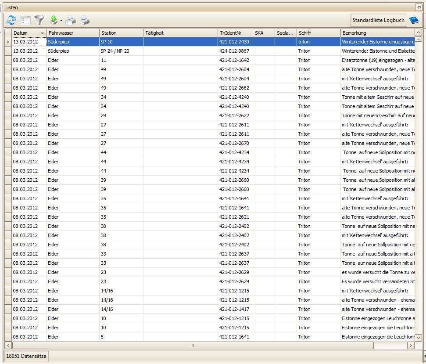Select the TnIdentNr cell '421-012-2622'
426x364 pixels.
(234, 115)
